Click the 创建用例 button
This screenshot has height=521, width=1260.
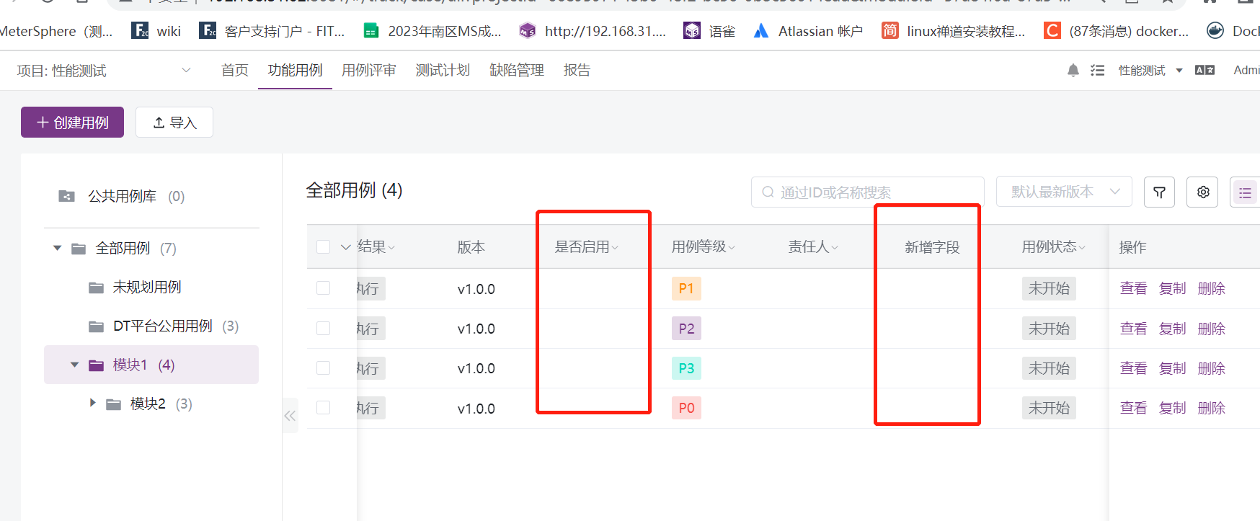[x=72, y=122]
